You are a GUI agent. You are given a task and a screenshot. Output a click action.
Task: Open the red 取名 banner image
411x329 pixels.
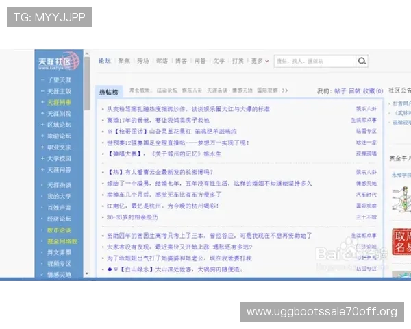tap(401, 242)
